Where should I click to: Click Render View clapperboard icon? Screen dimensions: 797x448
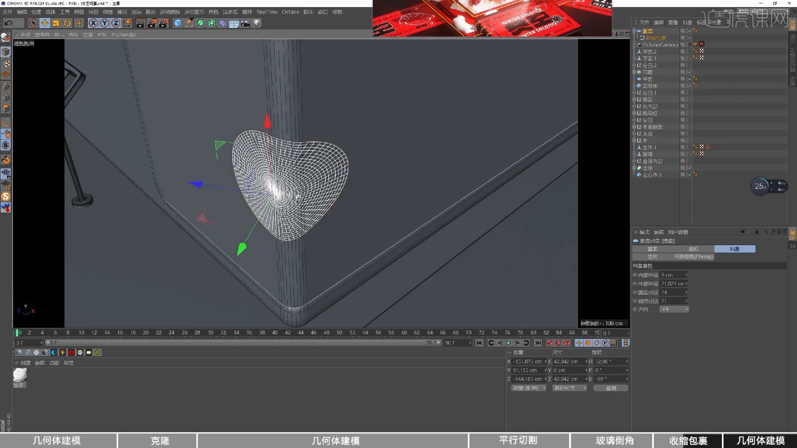[141, 23]
